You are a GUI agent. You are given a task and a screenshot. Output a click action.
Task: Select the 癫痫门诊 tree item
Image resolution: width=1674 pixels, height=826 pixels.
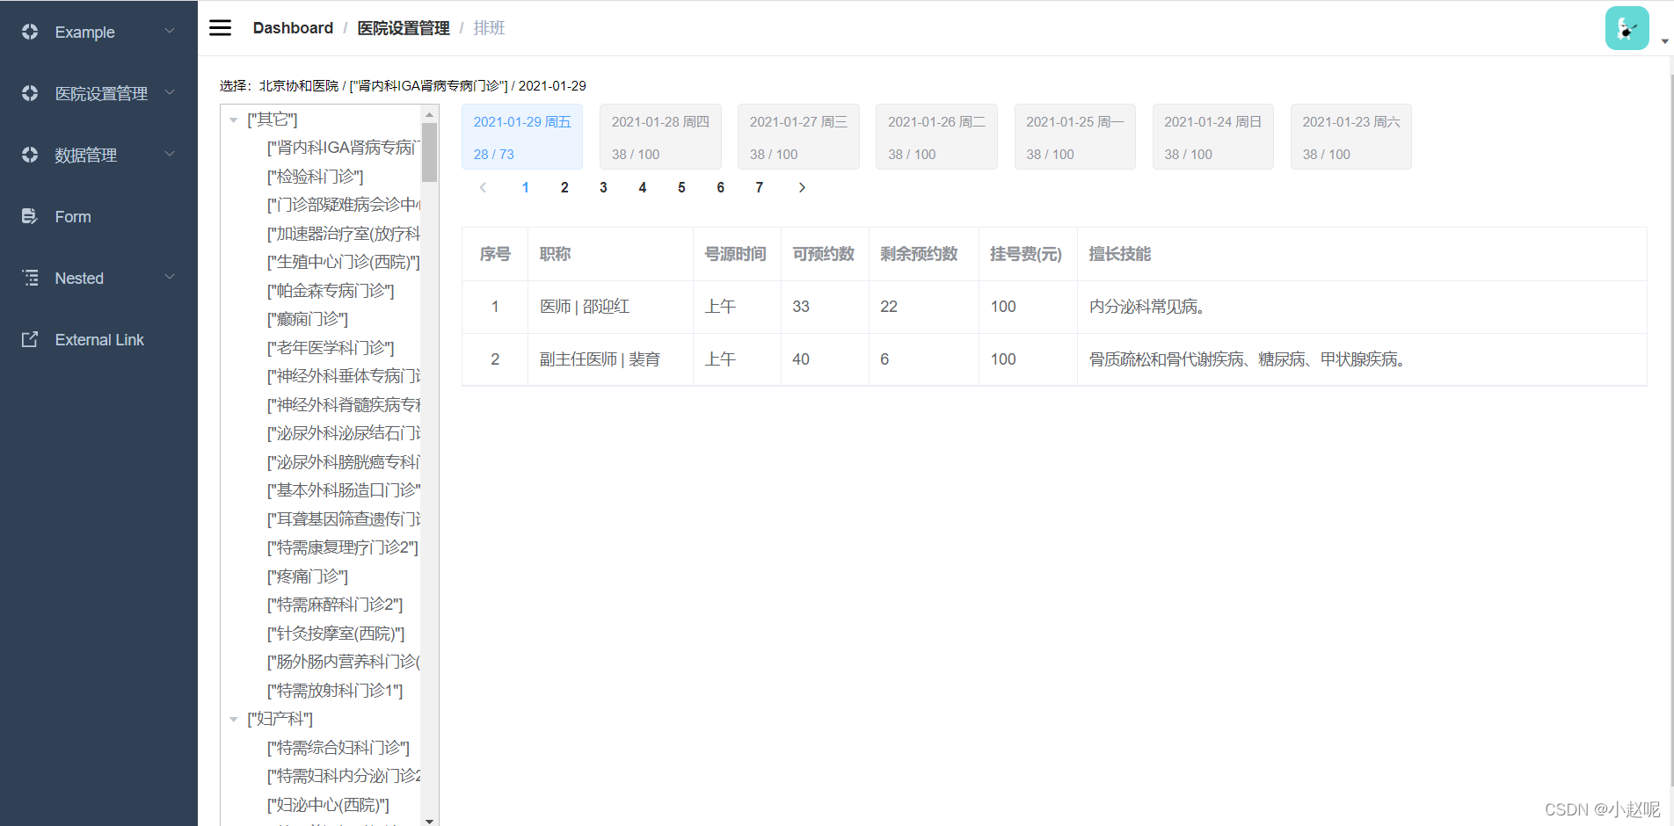pos(308,319)
